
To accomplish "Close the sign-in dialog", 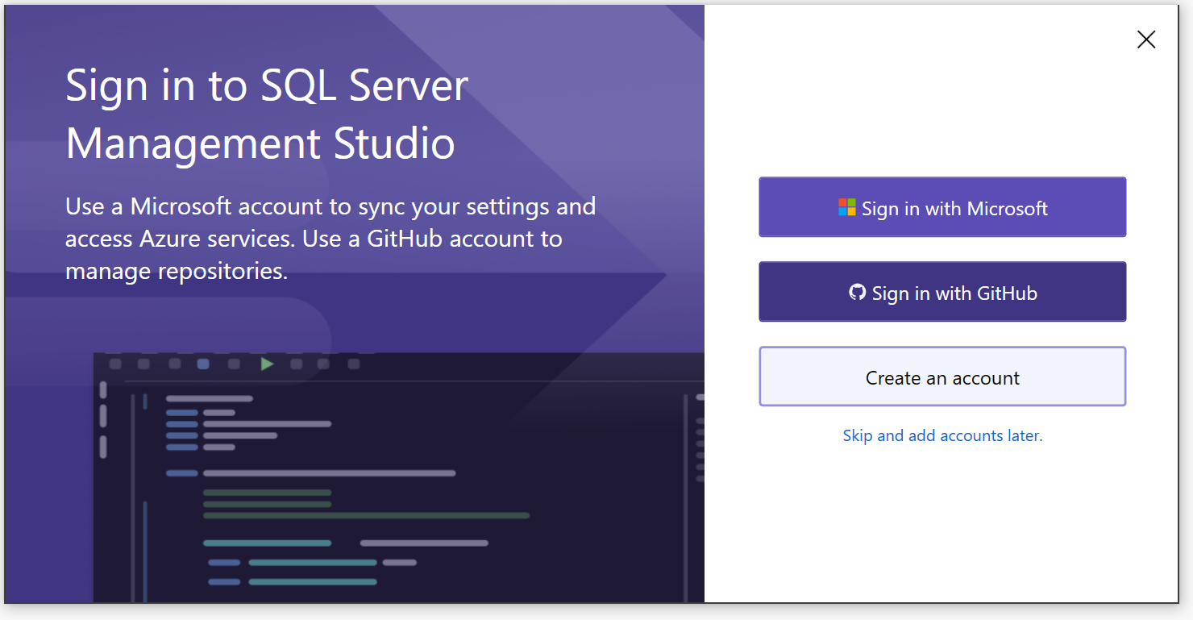I will (1146, 40).
